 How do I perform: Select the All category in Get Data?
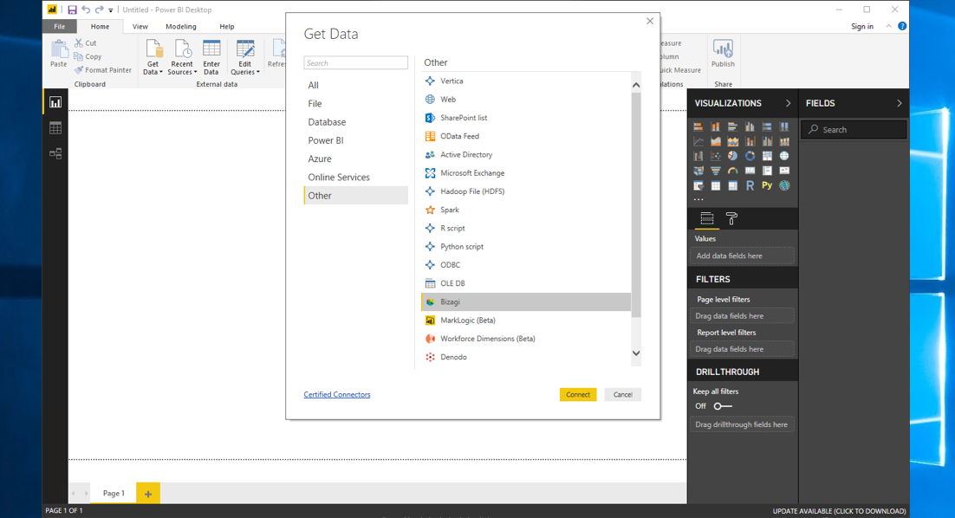point(355,85)
